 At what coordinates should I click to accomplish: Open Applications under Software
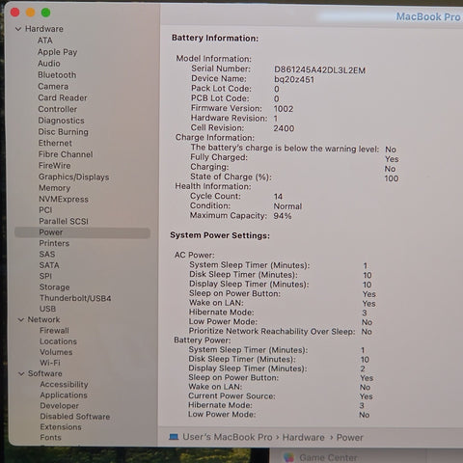tap(64, 395)
